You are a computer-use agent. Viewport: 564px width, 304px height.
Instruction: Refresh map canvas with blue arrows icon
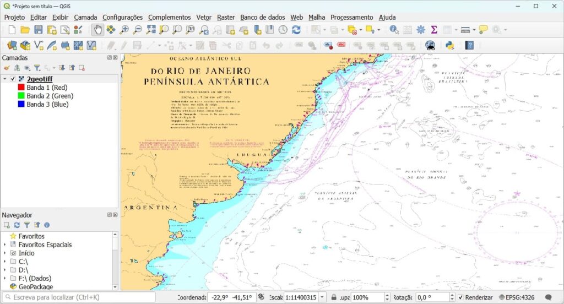pos(296,30)
